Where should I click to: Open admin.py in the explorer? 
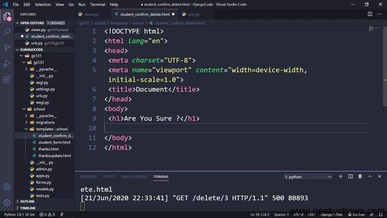[44, 169]
